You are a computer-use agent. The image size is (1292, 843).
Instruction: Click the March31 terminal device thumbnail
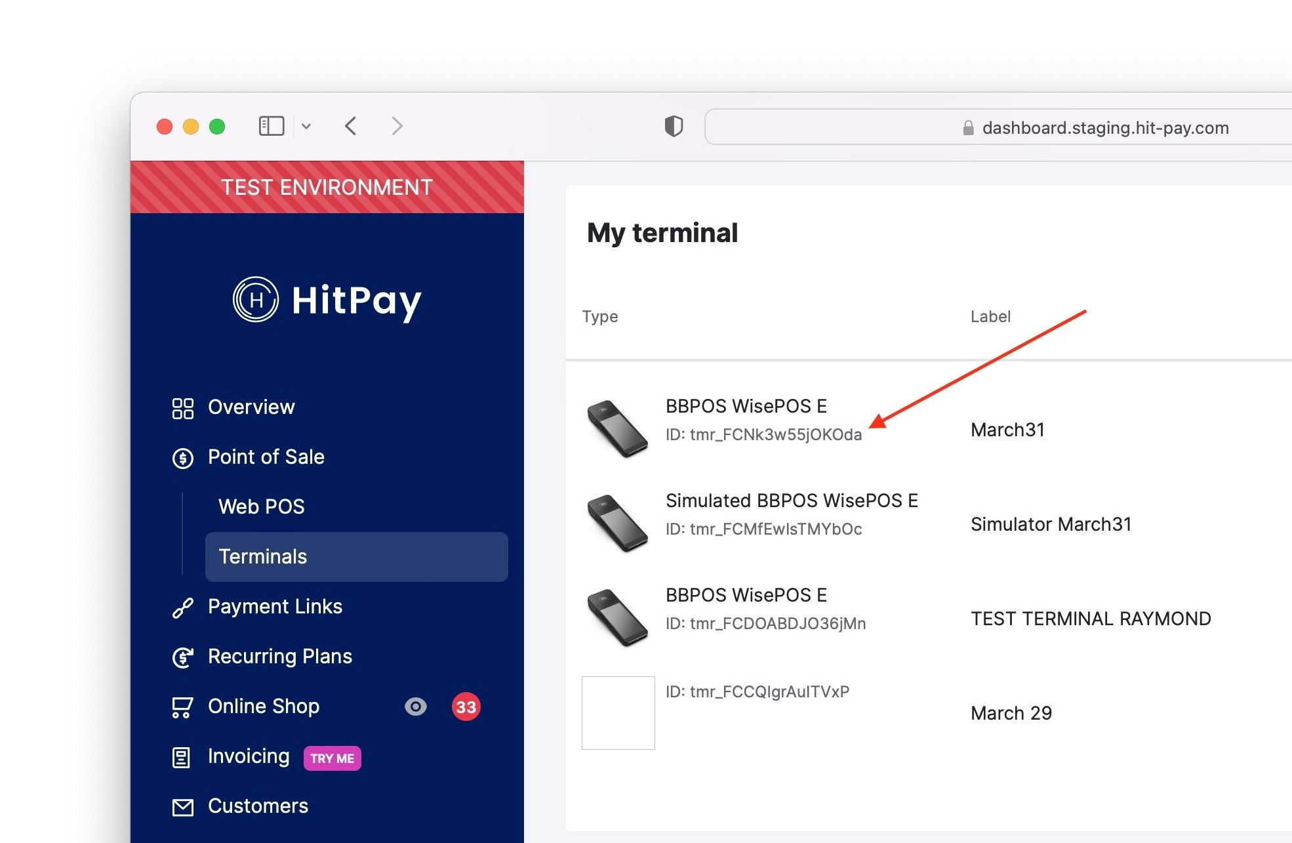point(617,428)
